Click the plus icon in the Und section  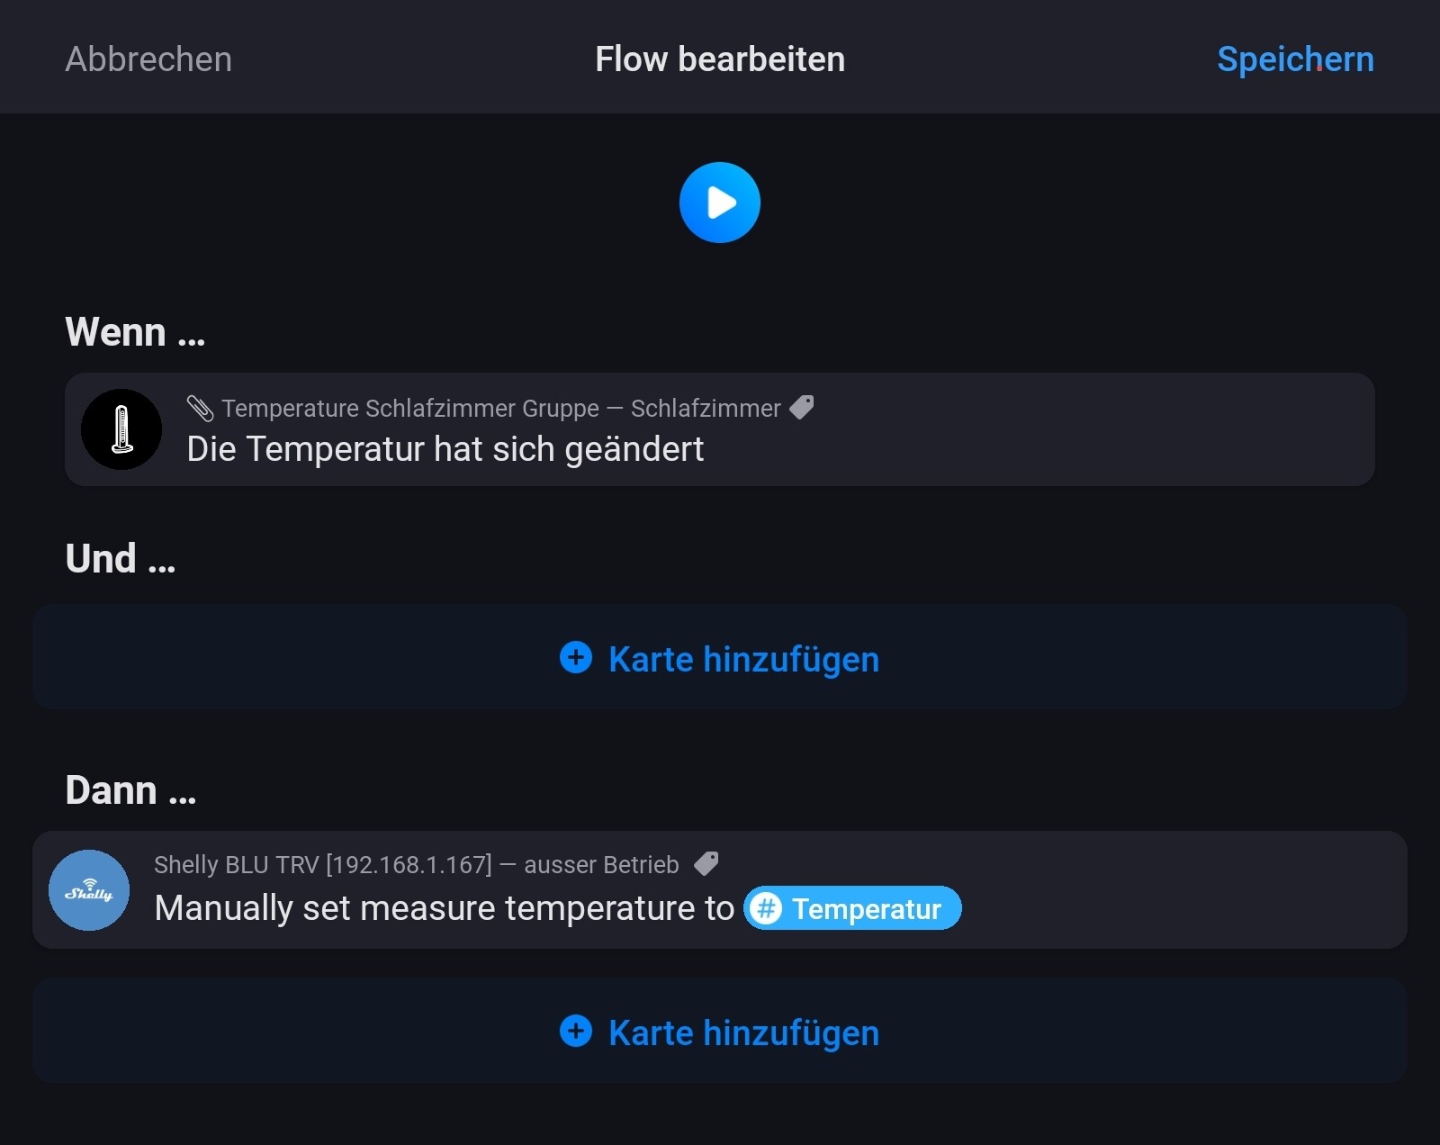576,658
